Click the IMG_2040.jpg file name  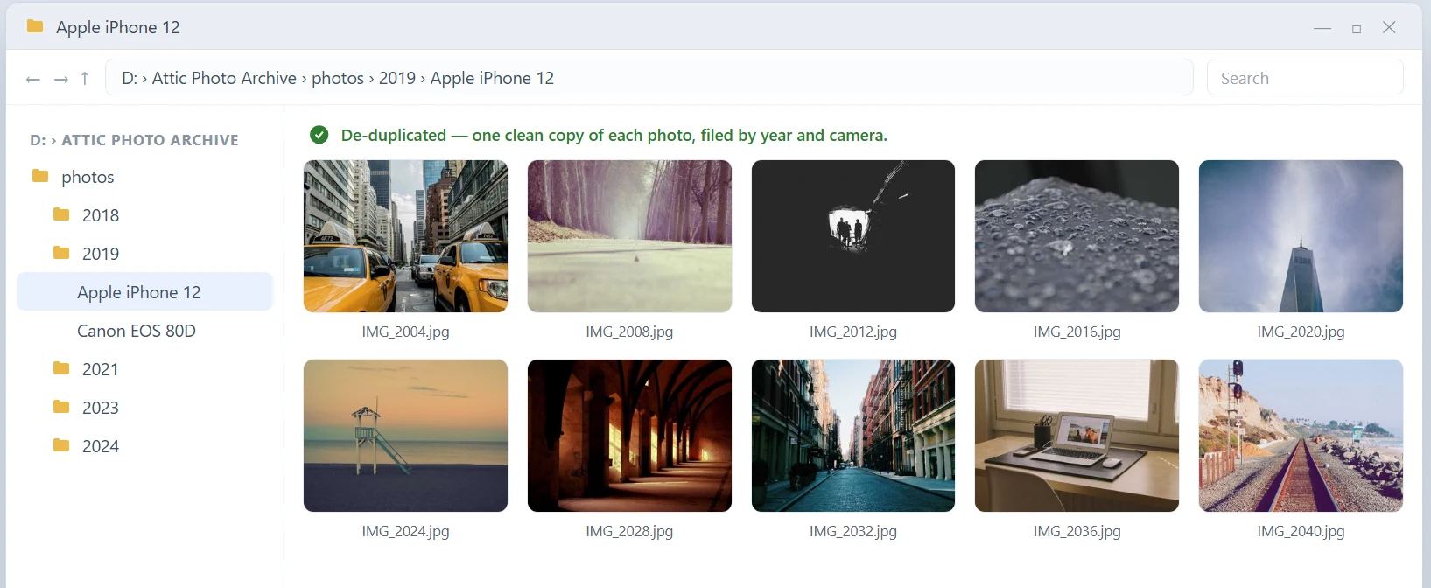point(1301,531)
